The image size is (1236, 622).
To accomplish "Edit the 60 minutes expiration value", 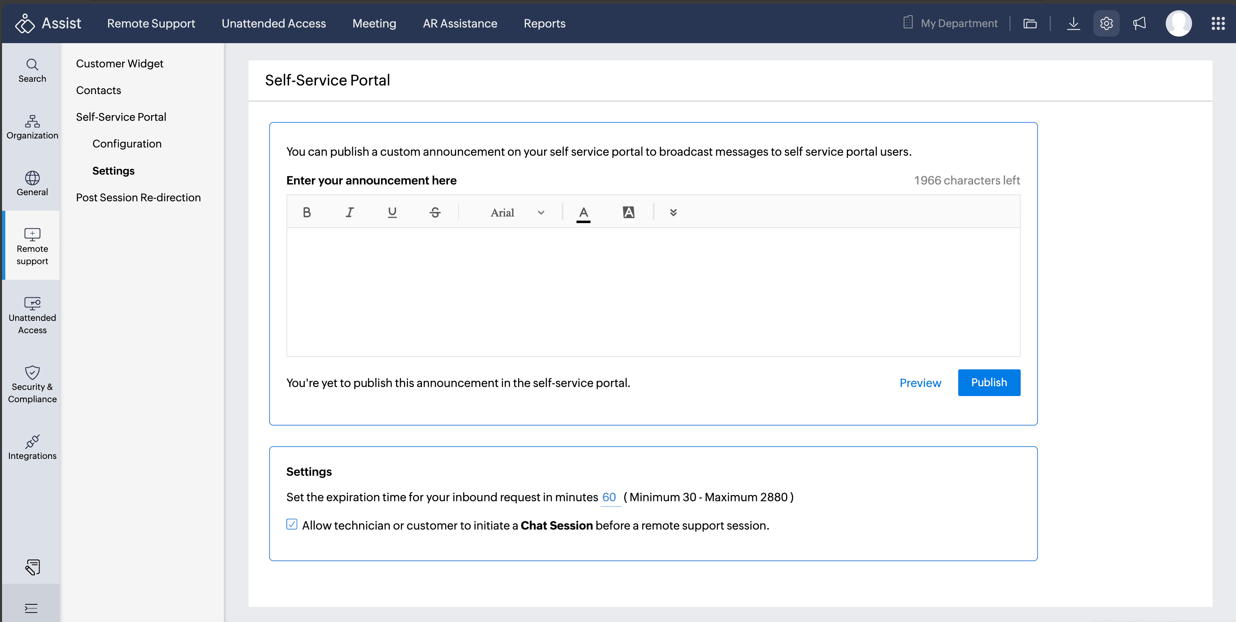I will [609, 497].
